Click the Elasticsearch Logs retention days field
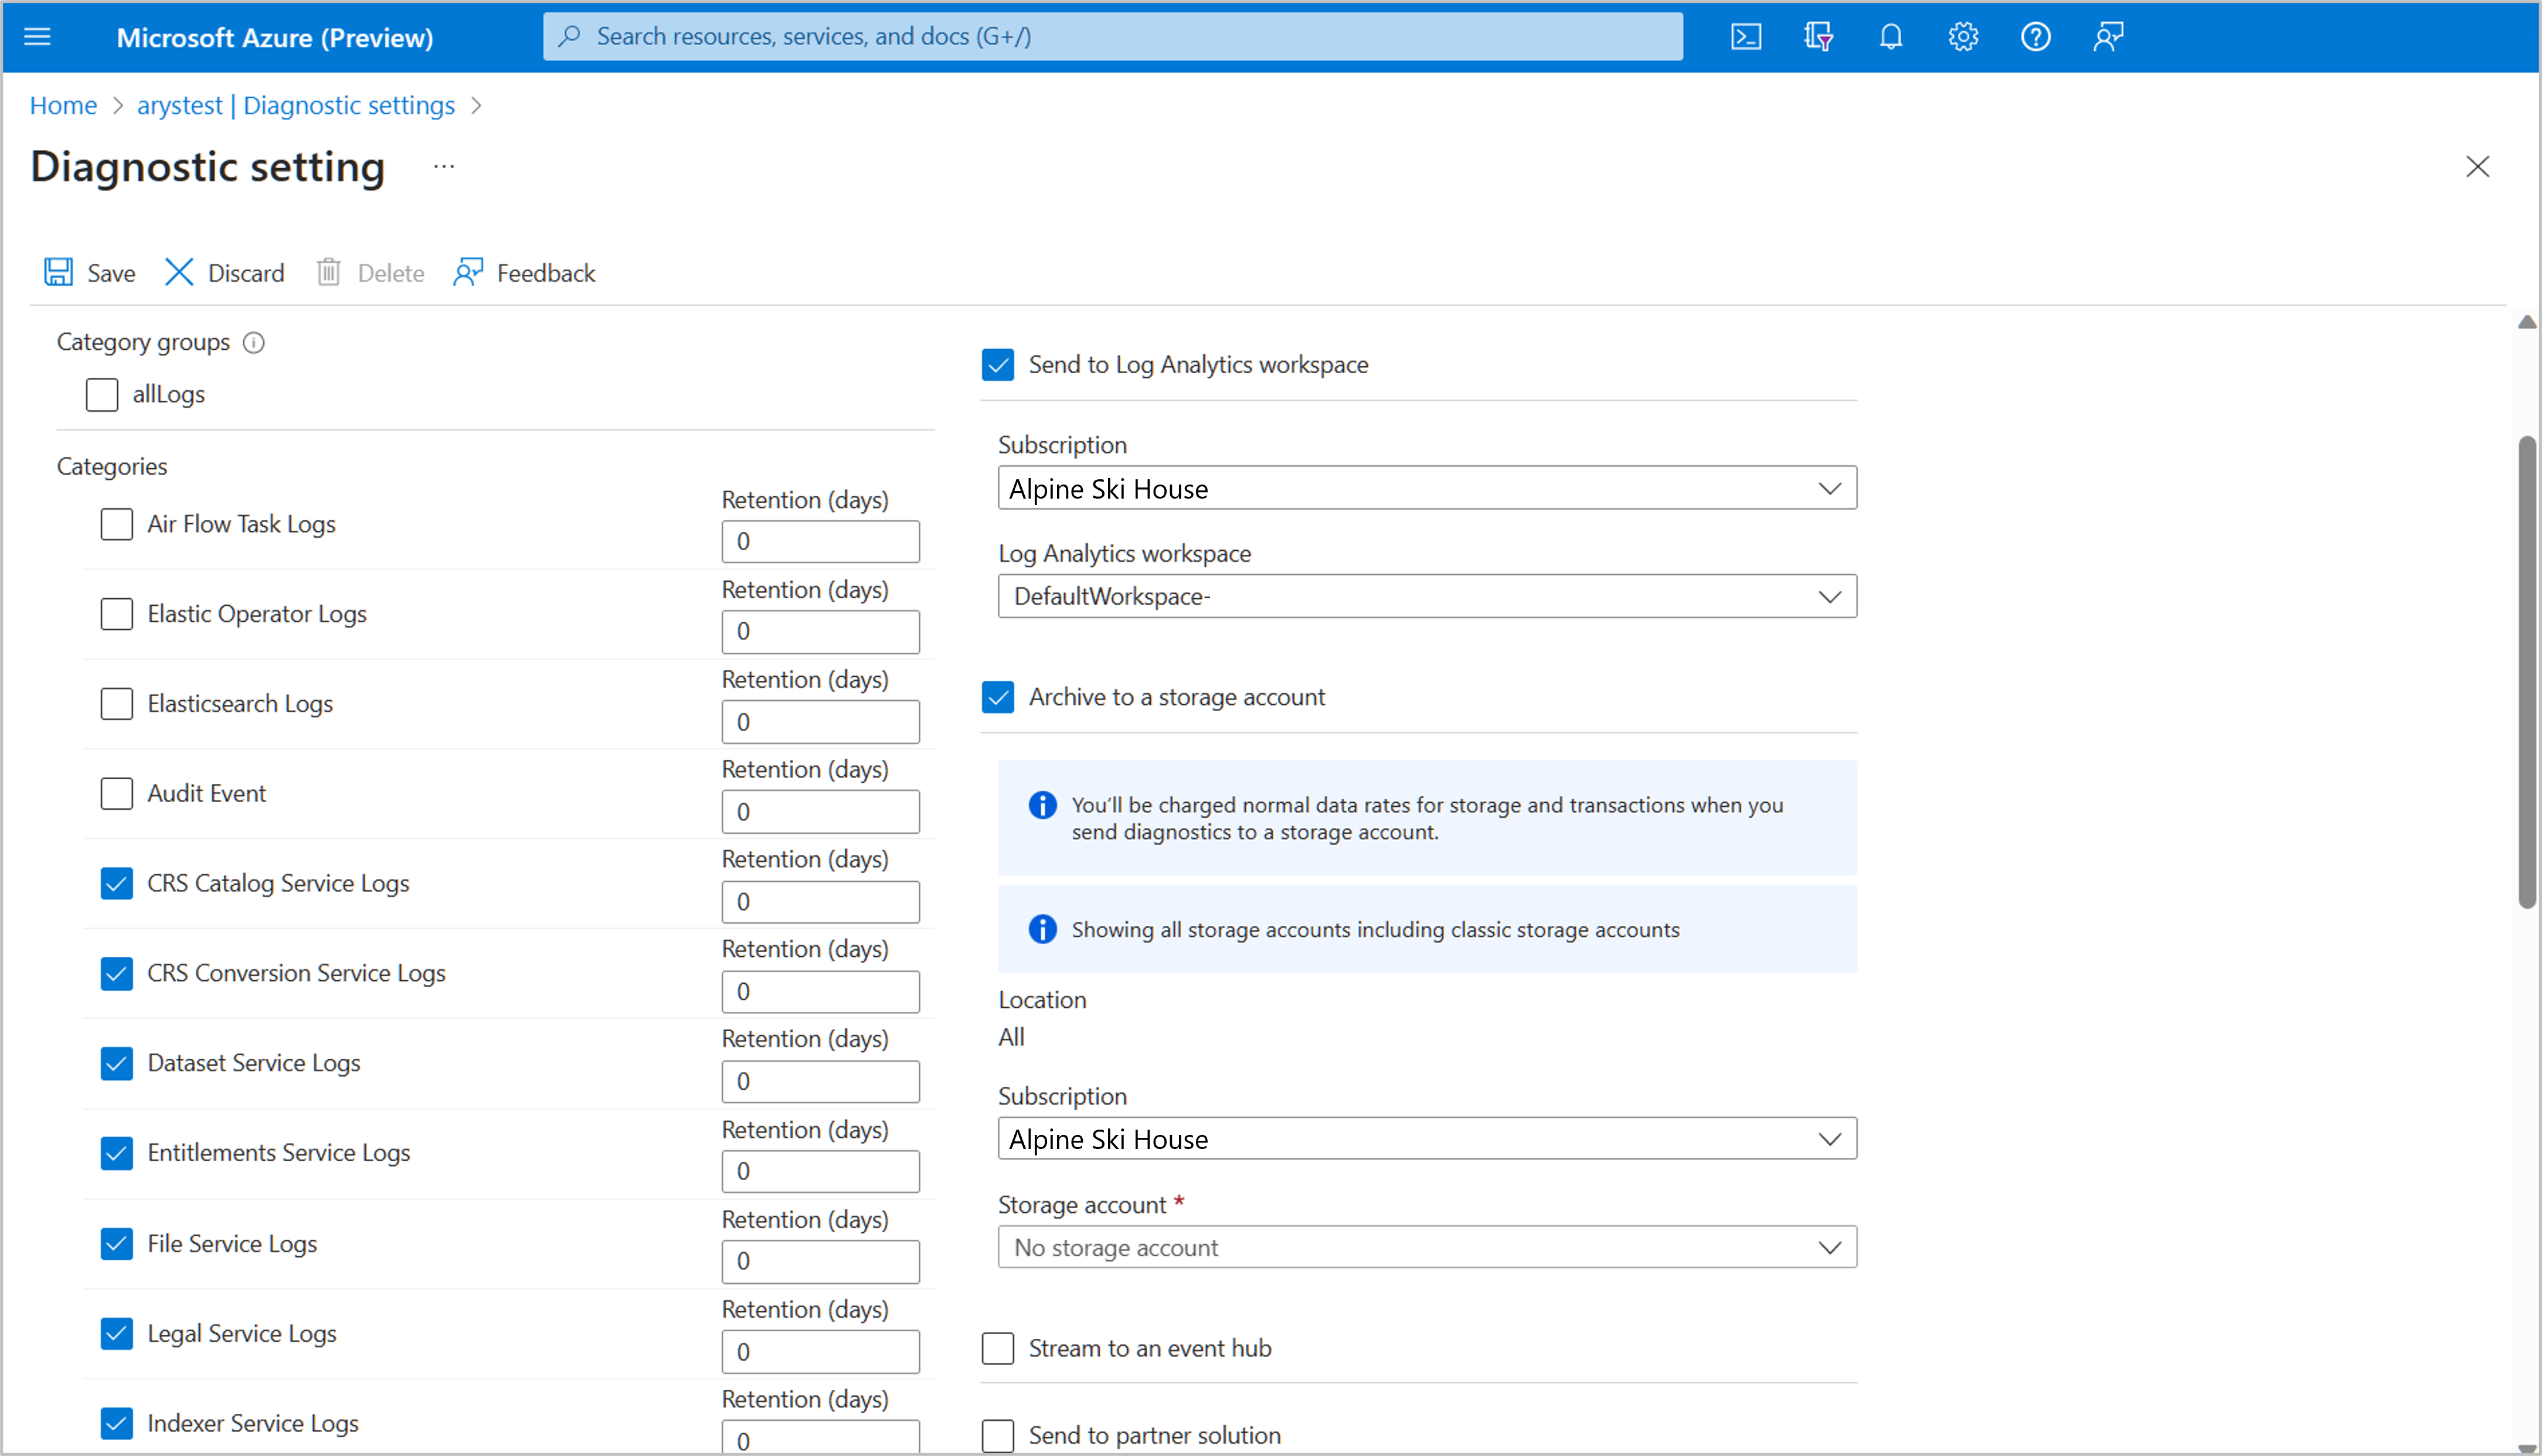This screenshot has height=1456, width=2542. (x=820, y=721)
